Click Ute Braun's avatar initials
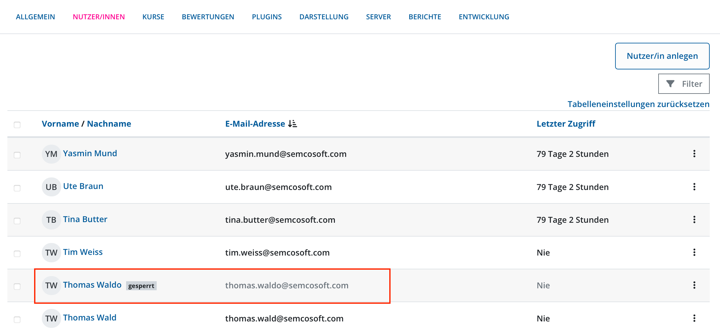720x333 pixels. click(51, 187)
